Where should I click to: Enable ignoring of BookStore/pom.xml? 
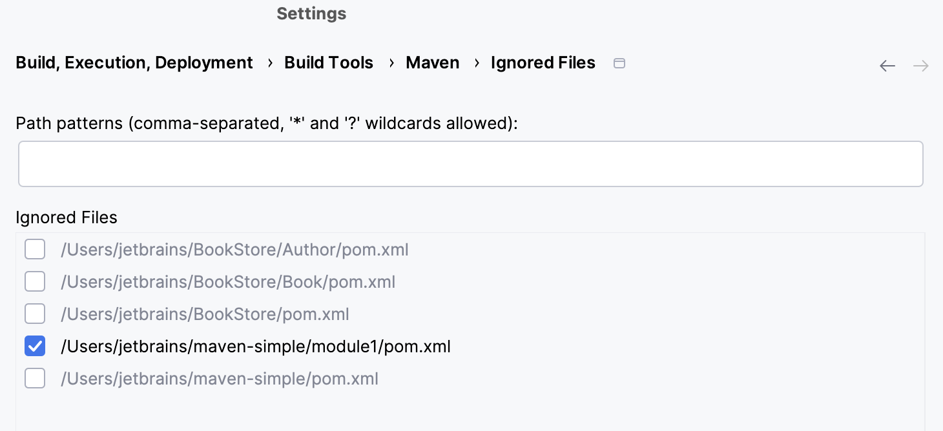pos(34,314)
